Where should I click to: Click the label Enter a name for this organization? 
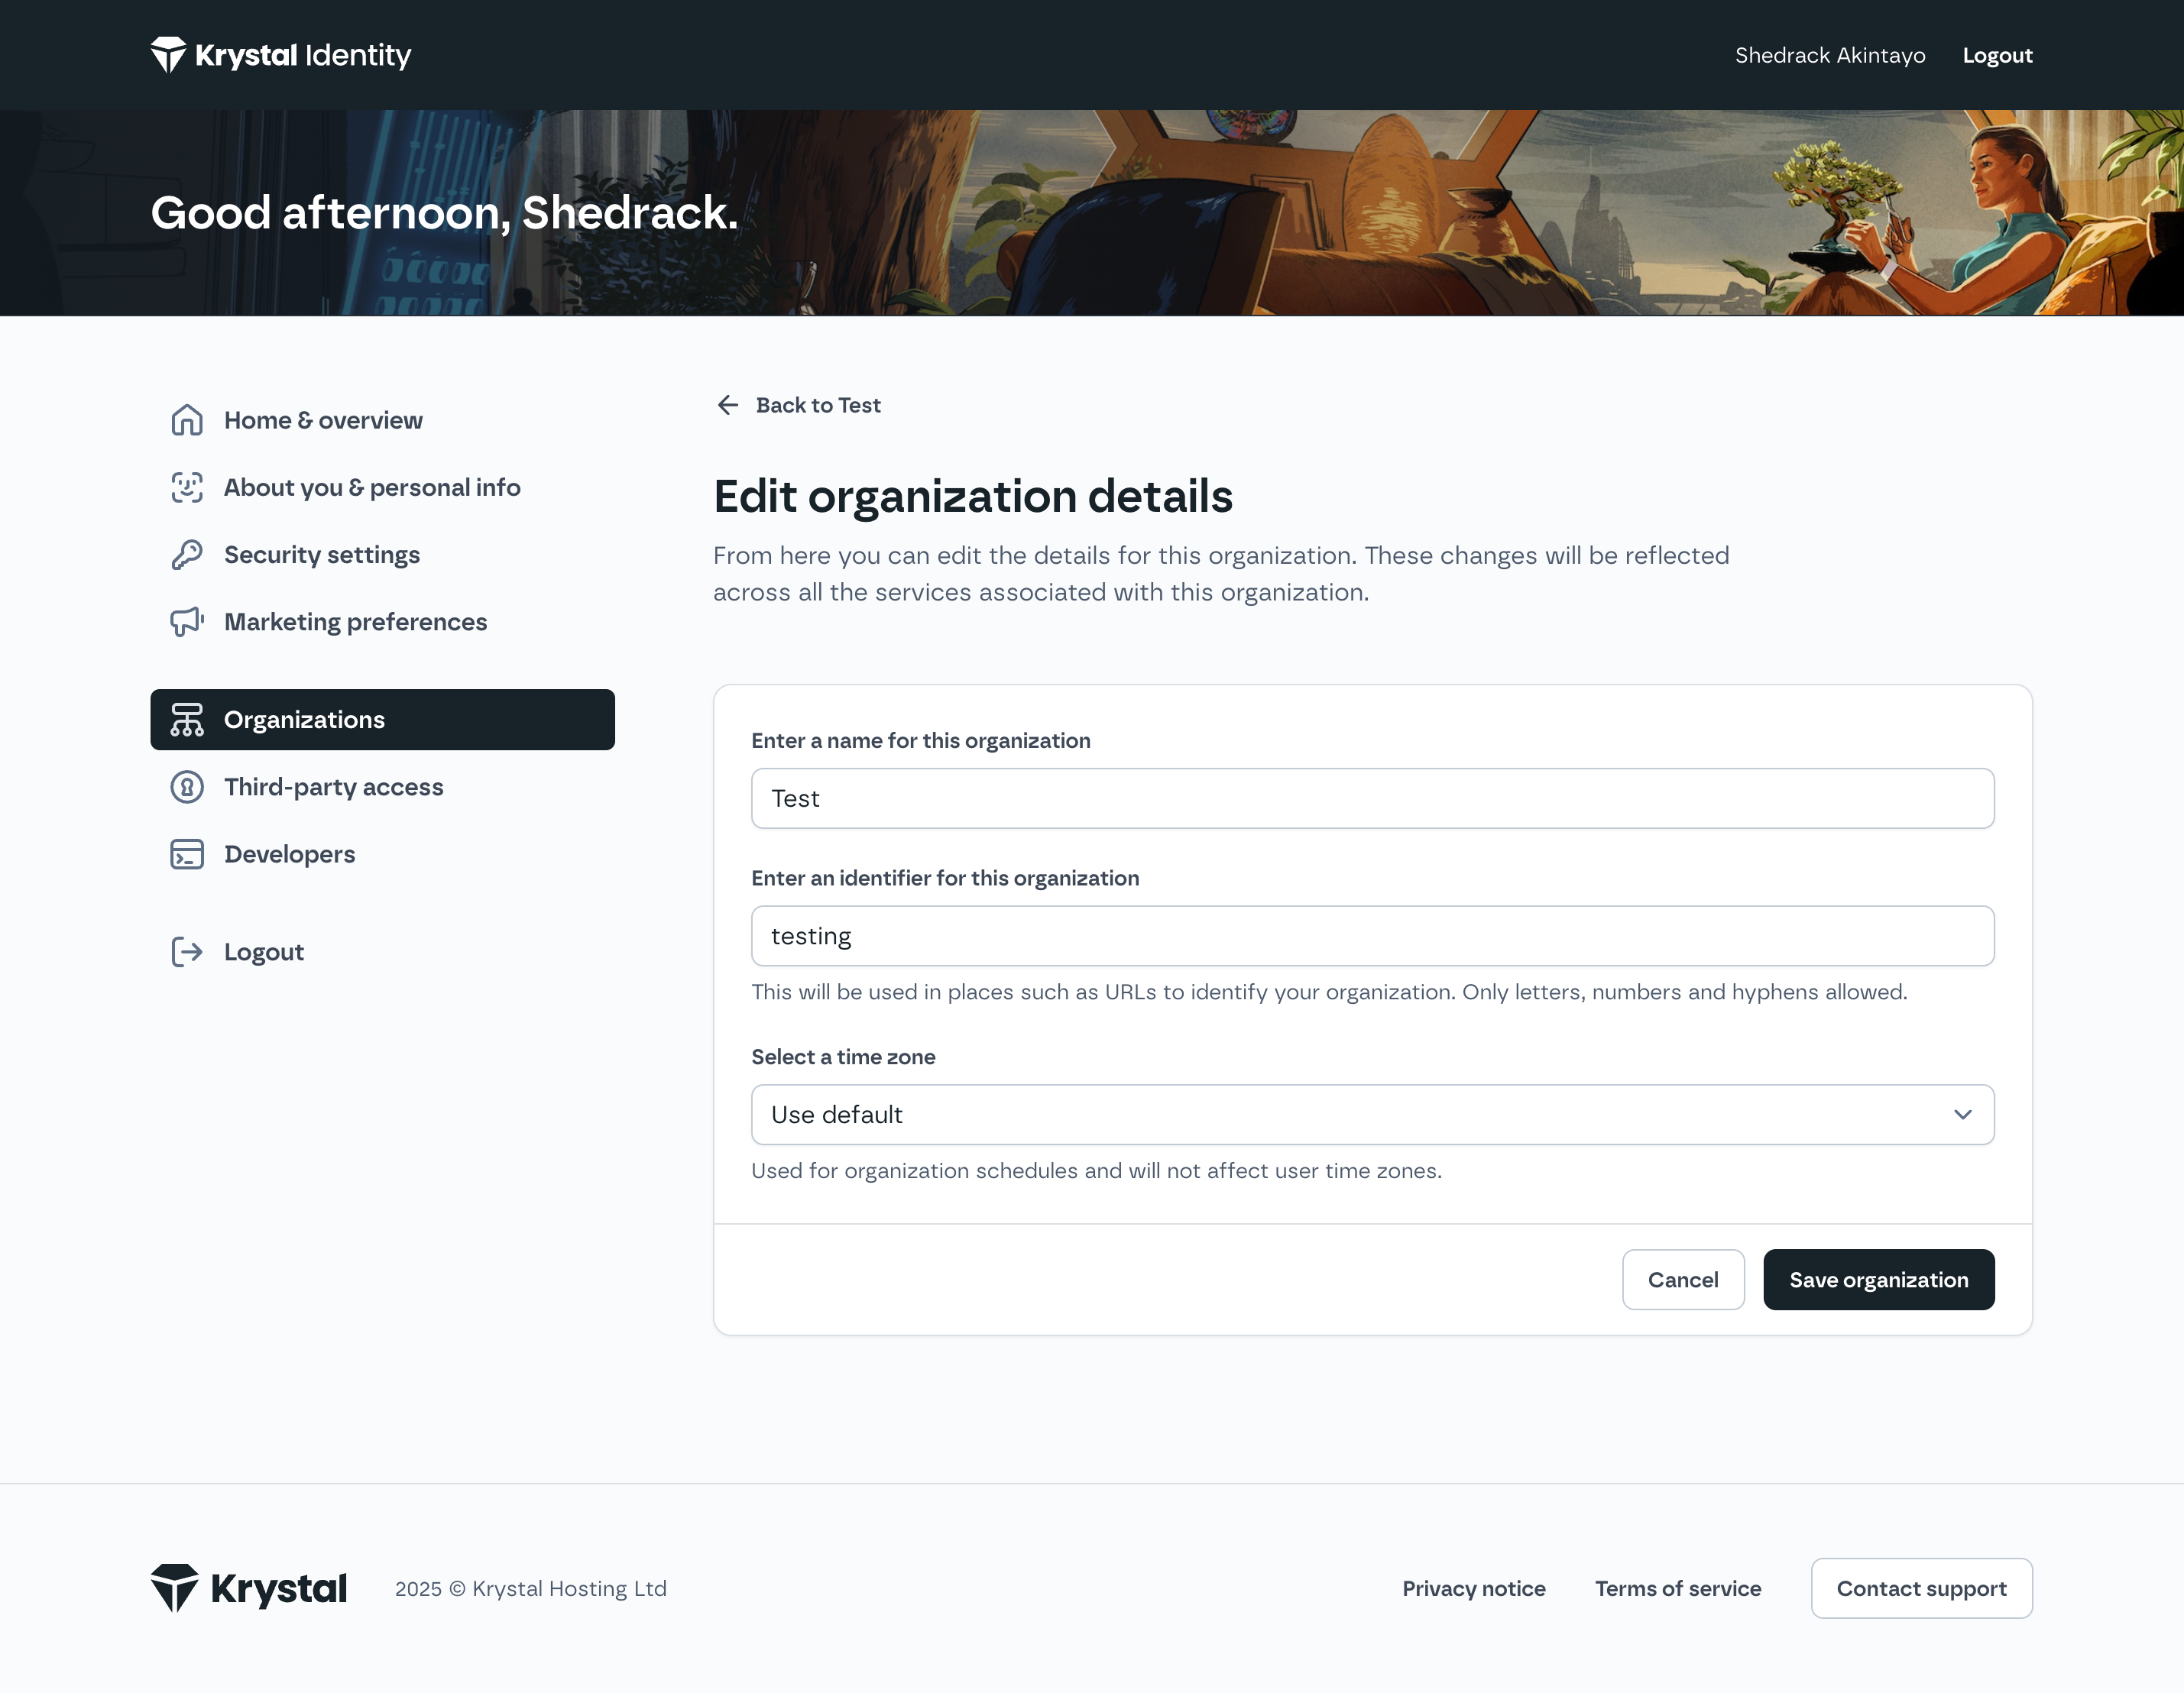click(921, 740)
